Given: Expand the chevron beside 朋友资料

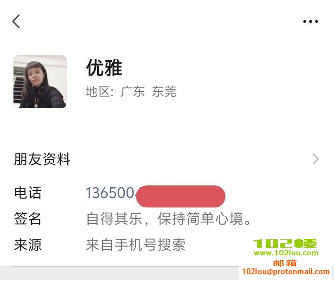Looking at the screenshot, I should pos(316,159).
